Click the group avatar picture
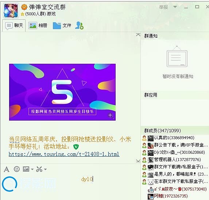Image resolution: width=209 pixels, height=200 pixels. 11,11
